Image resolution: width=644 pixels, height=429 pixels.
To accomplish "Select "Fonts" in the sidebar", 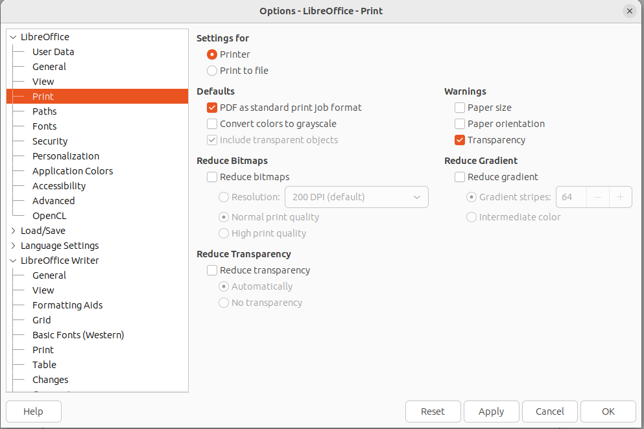I will [x=45, y=126].
